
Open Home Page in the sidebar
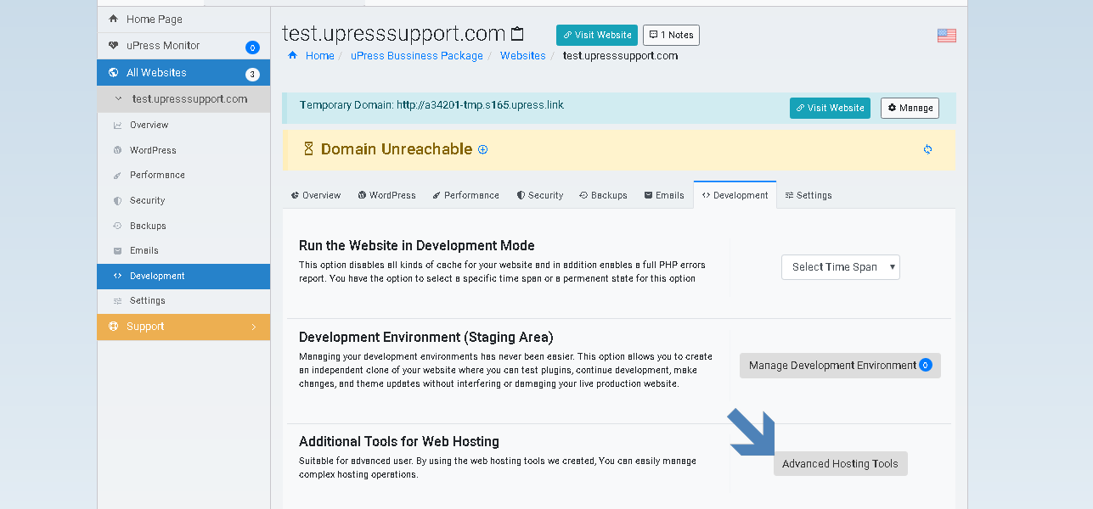183,19
